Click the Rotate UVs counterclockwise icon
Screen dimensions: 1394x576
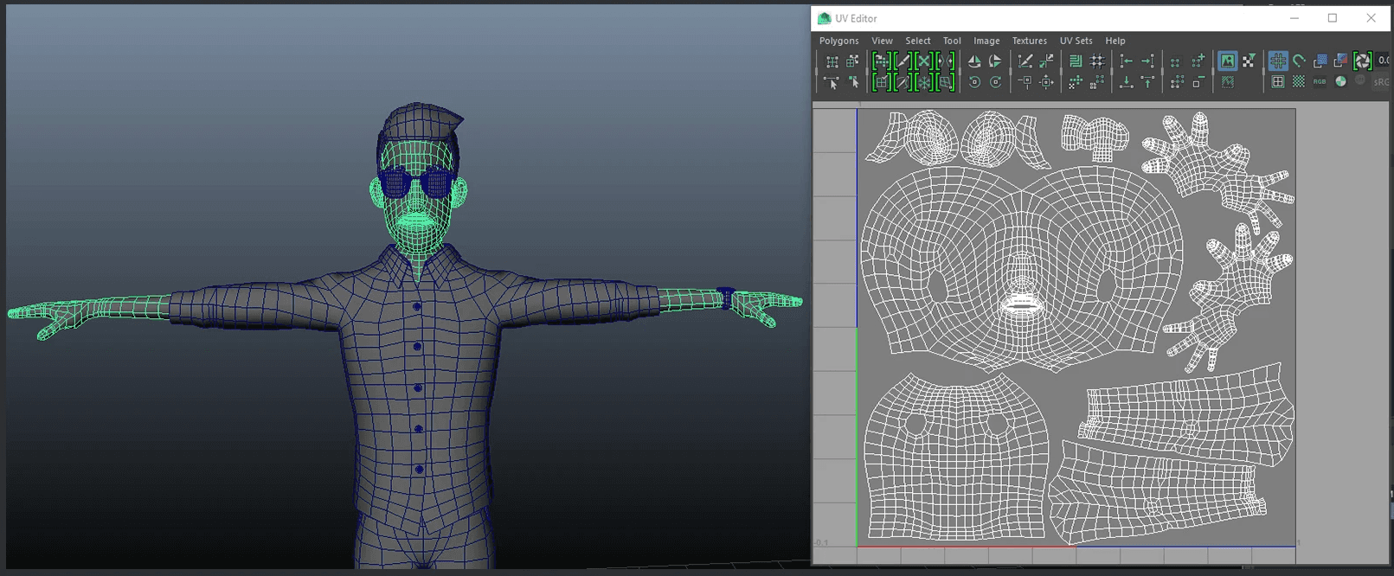(x=974, y=82)
